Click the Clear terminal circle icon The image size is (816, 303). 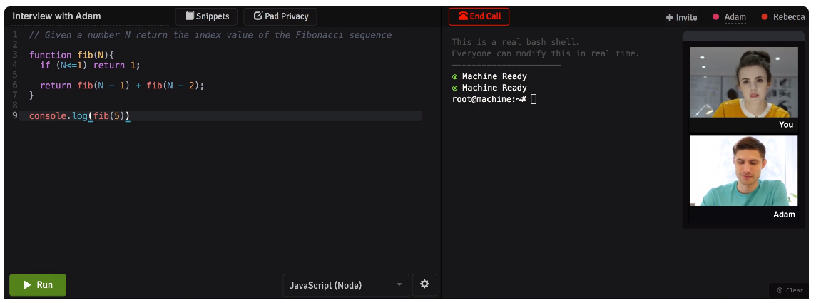tap(780, 291)
